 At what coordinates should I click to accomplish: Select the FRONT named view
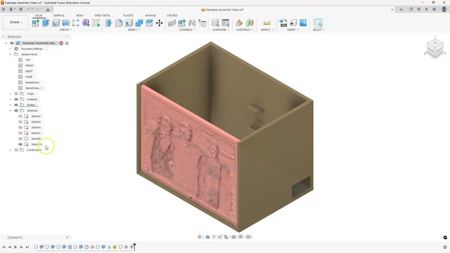pyautogui.click(x=30, y=66)
